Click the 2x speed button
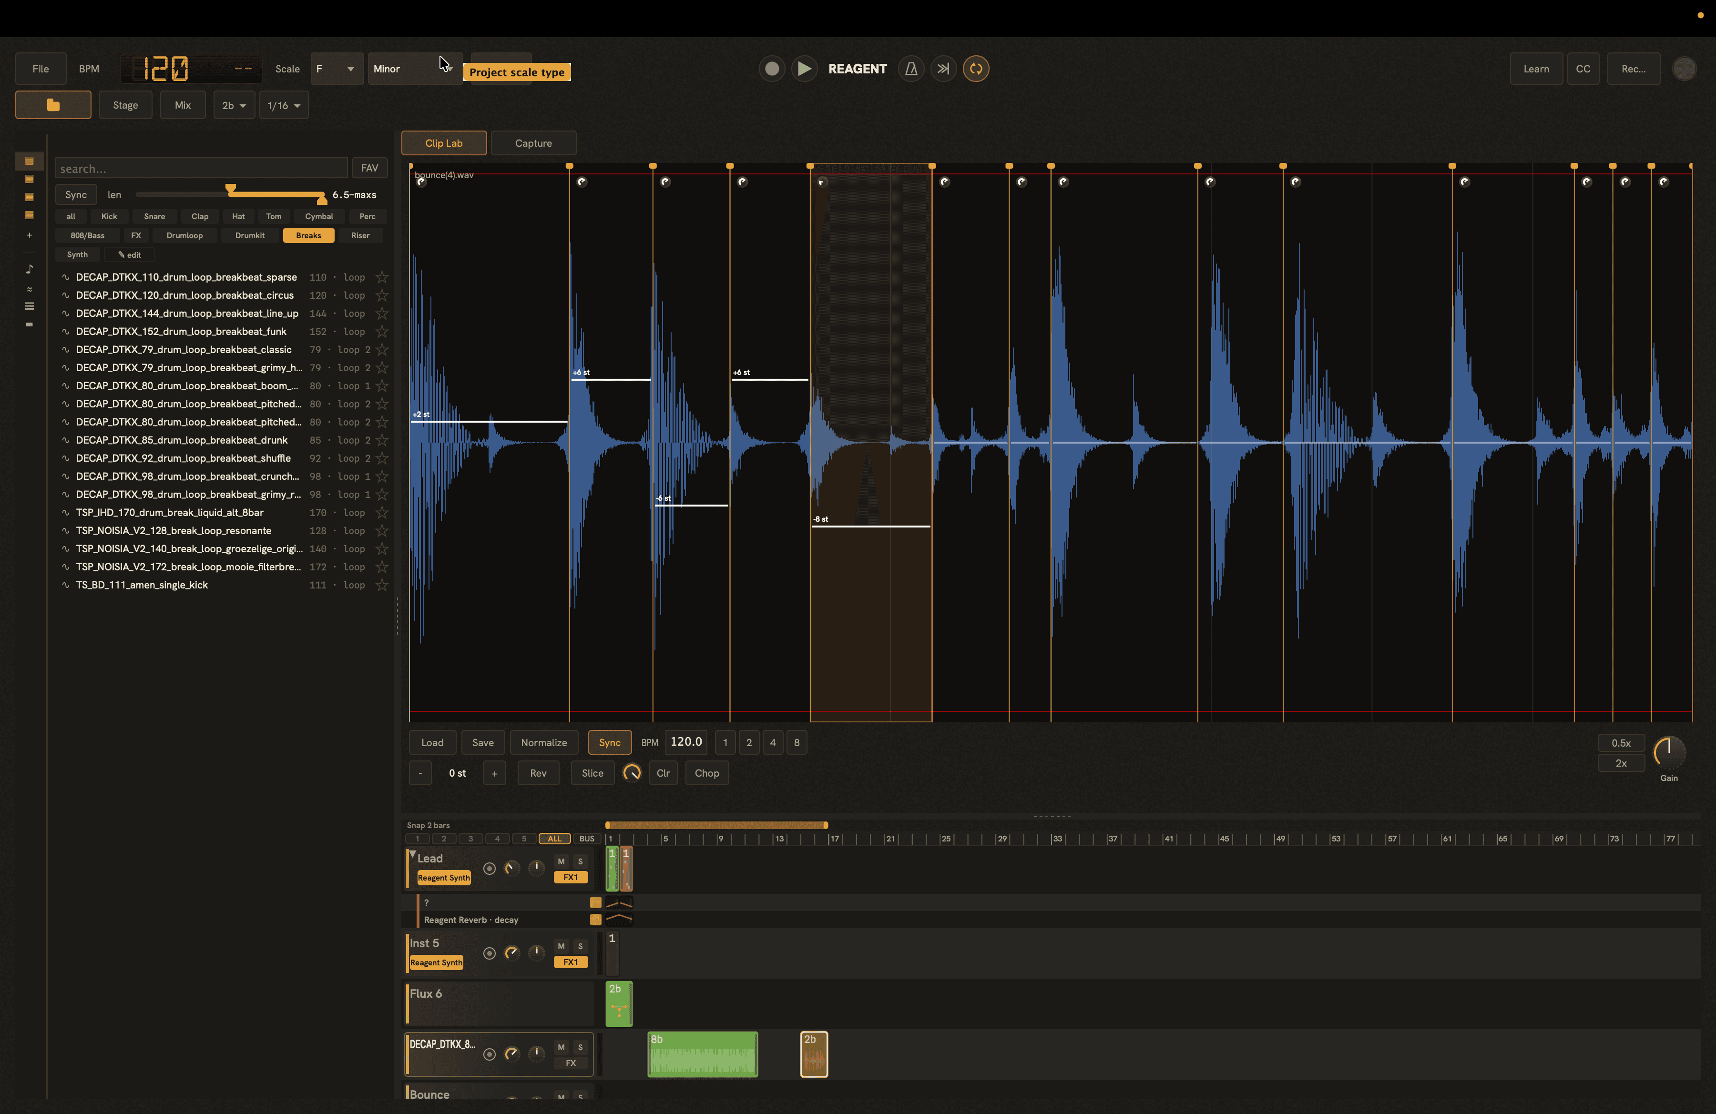Viewport: 1716px width, 1114px height. pos(1621,762)
